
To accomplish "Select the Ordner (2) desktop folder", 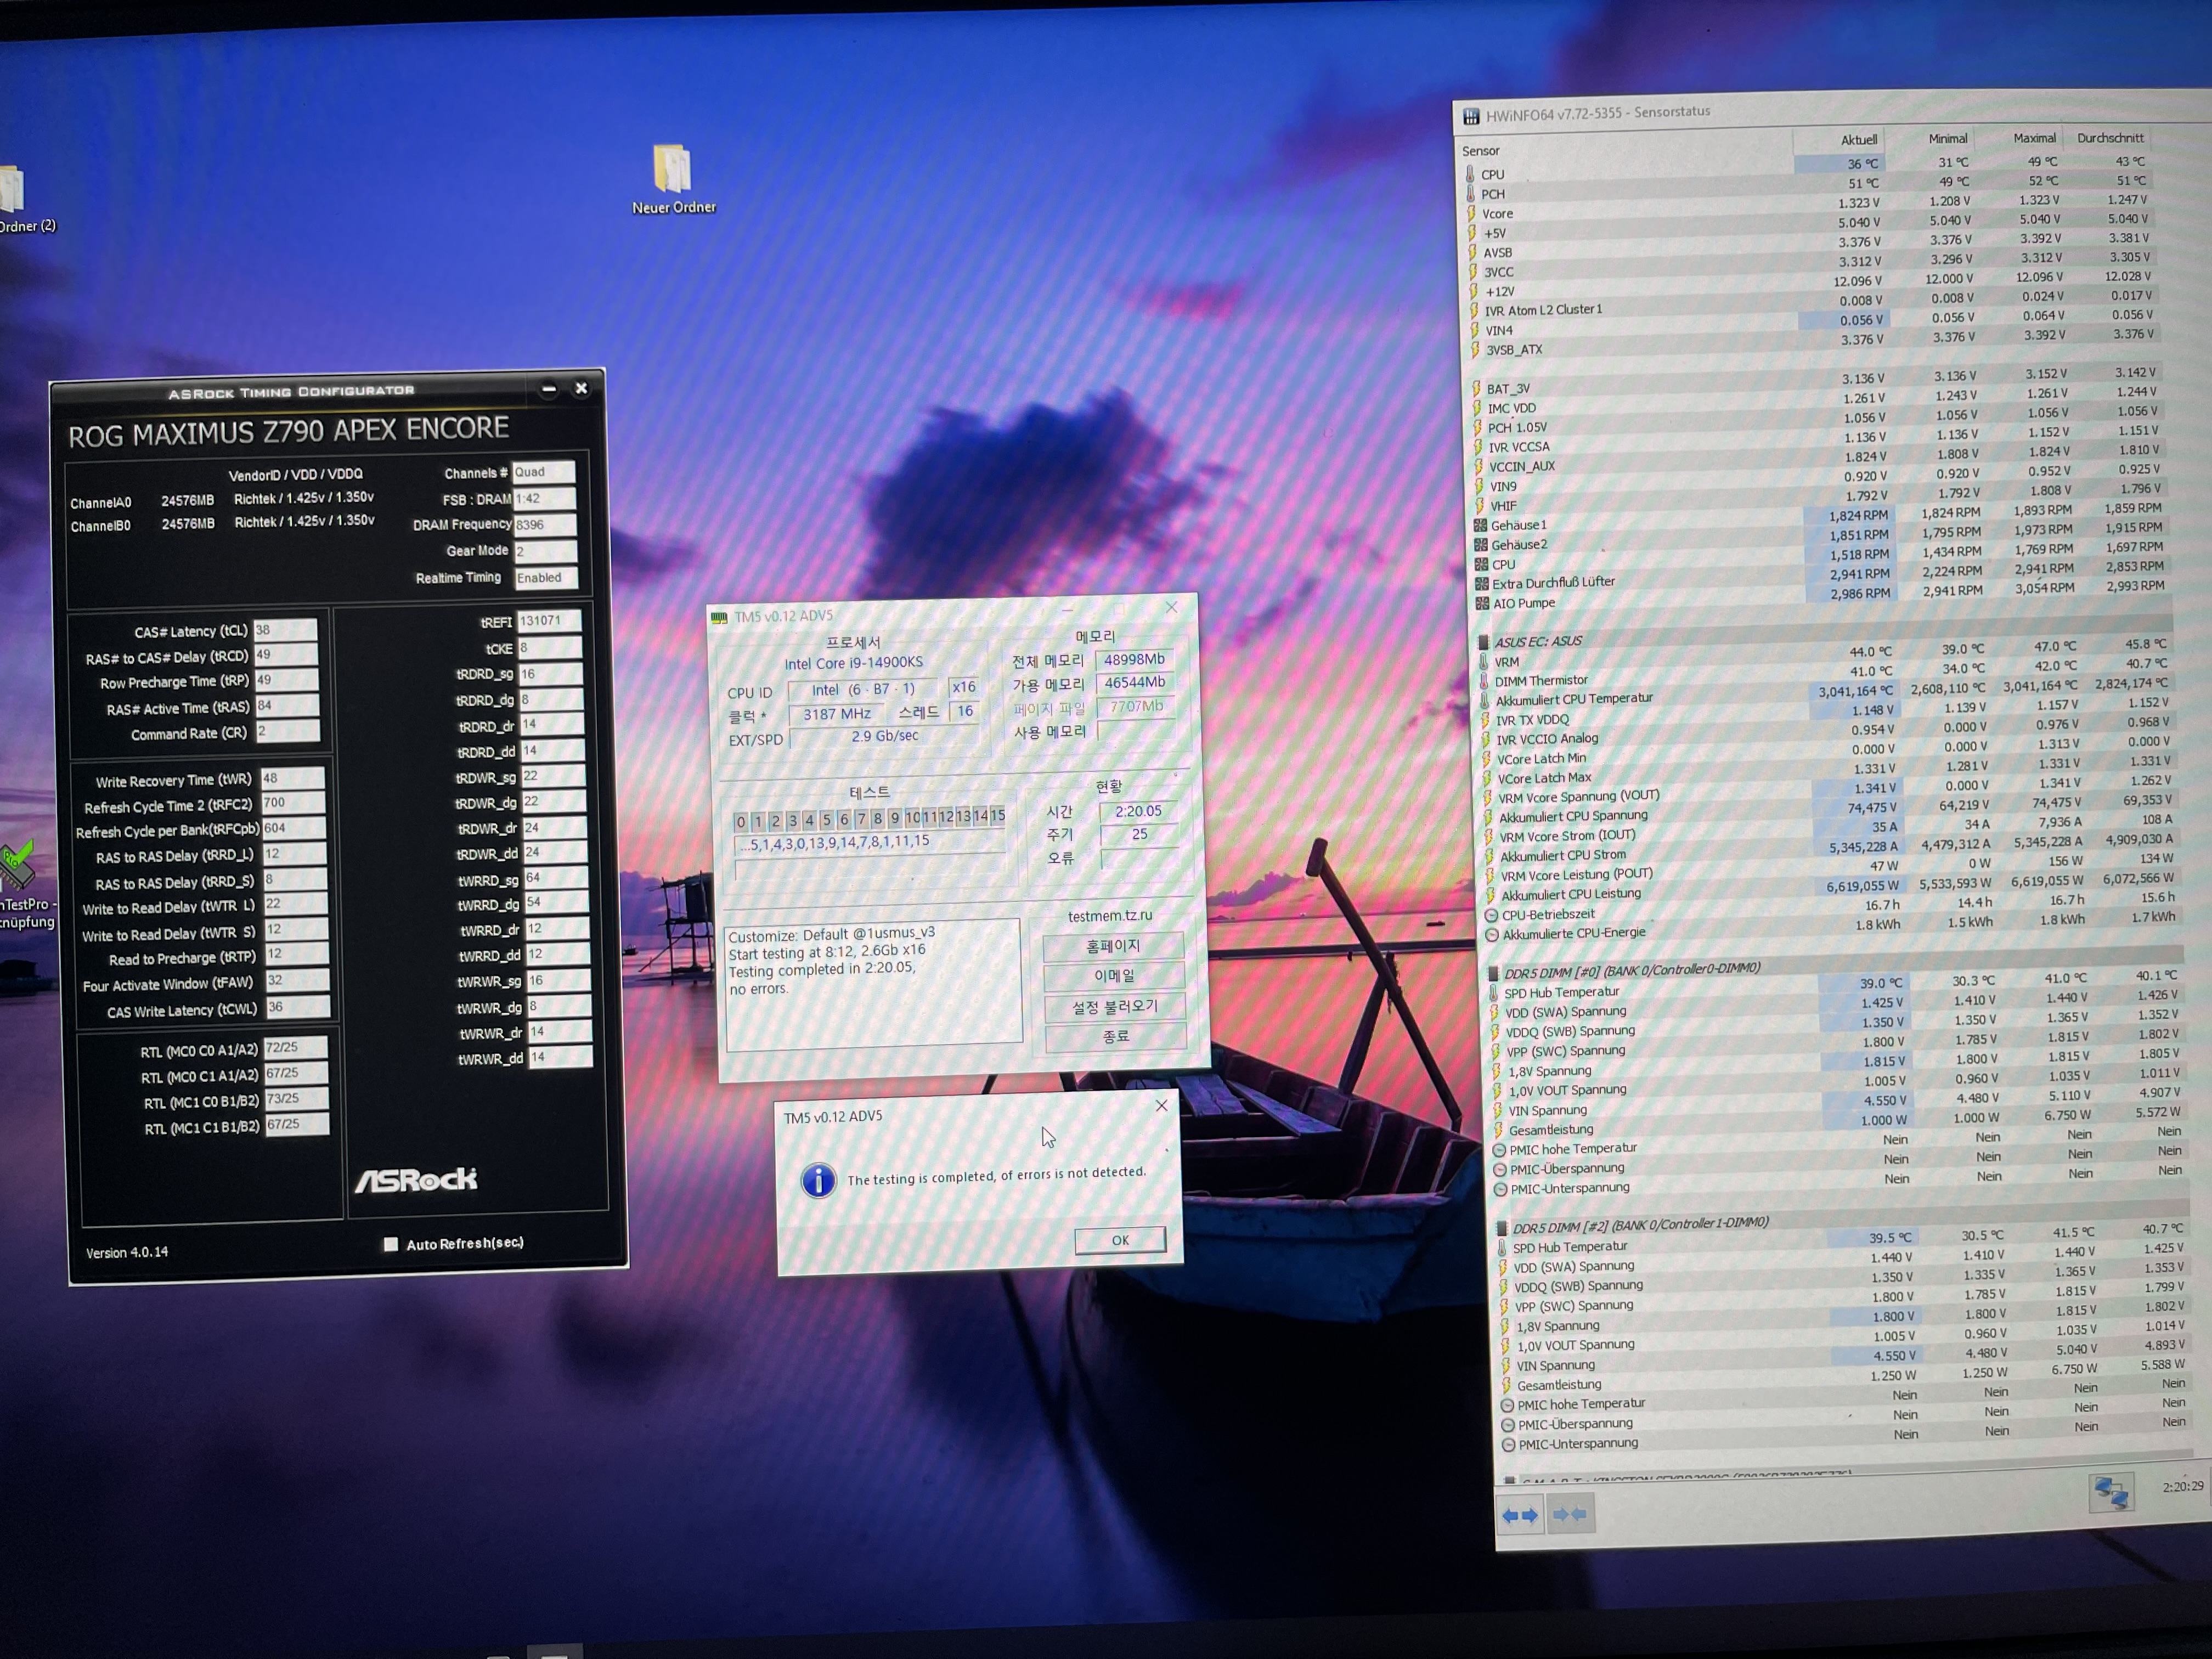I will [12, 189].
